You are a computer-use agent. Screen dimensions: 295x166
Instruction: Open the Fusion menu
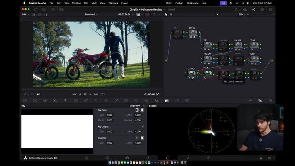(x=124, y=3)
